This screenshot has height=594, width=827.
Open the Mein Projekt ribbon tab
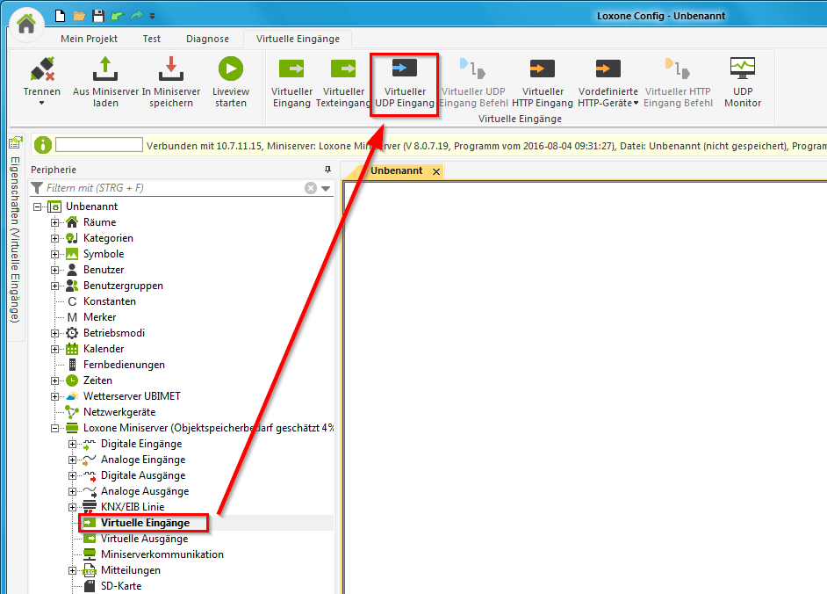pos(89,39)
